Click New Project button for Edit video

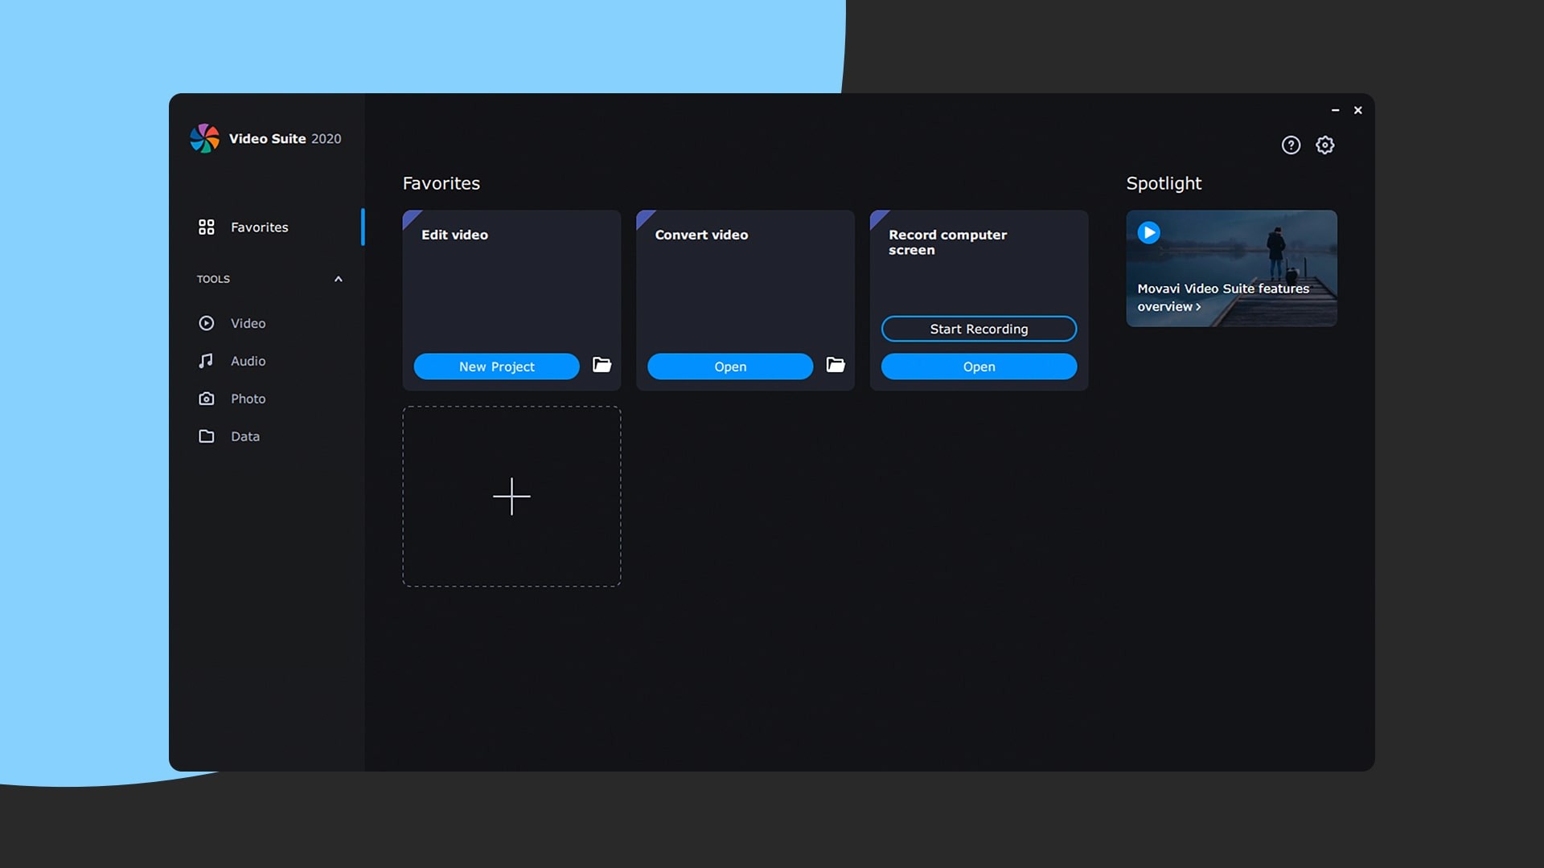click(496, 366)
